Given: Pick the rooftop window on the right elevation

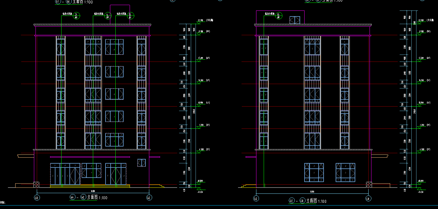Looking at the screenshot, I should coord(295,20).
